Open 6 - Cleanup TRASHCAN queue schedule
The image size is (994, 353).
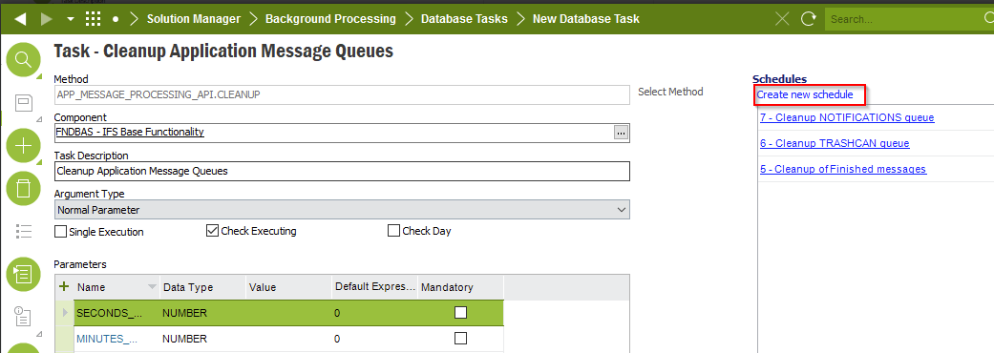click(835, 143)
